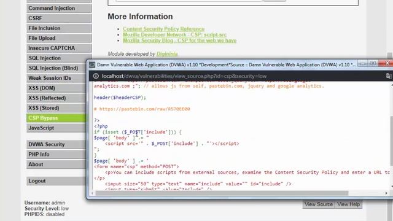Click the popup window's title bar page icon
This screenshot has height=221, width=393.
pos(92,65)
